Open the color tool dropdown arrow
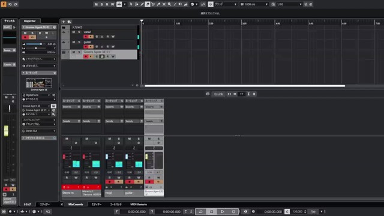Screen dimensions: 384x216 [197, 4]
